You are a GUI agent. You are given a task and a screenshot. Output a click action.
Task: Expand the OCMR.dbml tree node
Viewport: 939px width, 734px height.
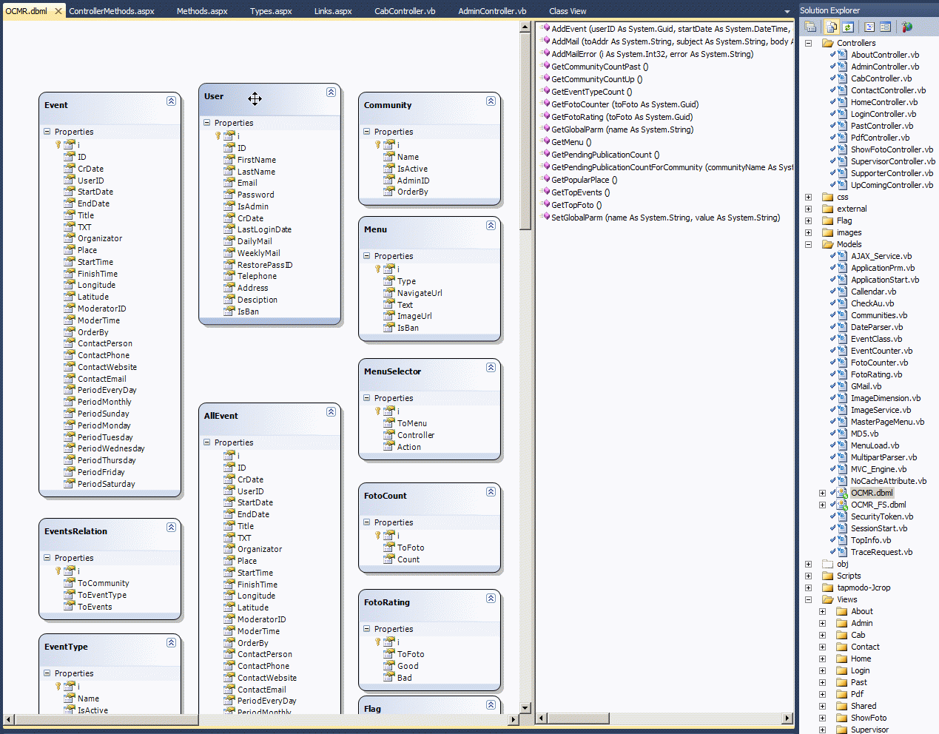[822, 493]
